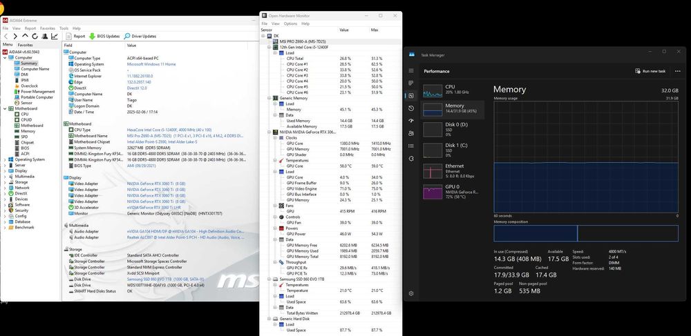
Task: Collapse Generic Memory node in Open Hardware Monitor
Action: 269,98
